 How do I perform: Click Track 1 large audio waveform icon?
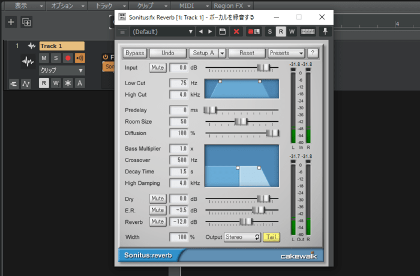[x=28, y=62]
